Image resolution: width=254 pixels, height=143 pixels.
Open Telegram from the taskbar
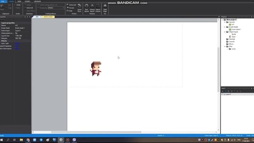pyautogui.click(x=41, y=140)
